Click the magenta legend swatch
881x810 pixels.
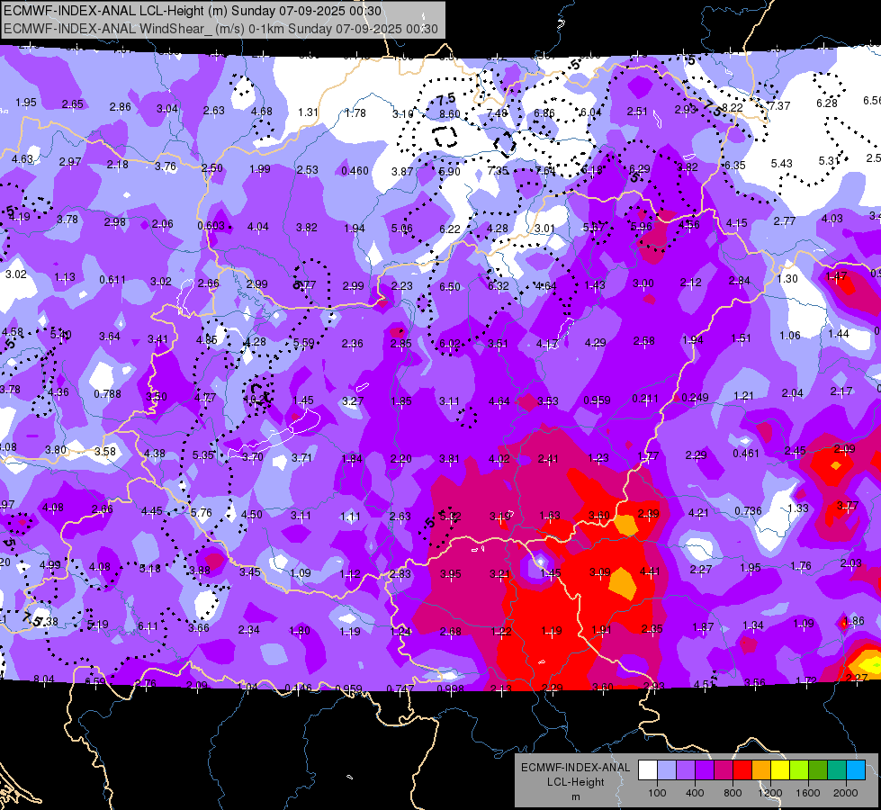pos(724,770)
